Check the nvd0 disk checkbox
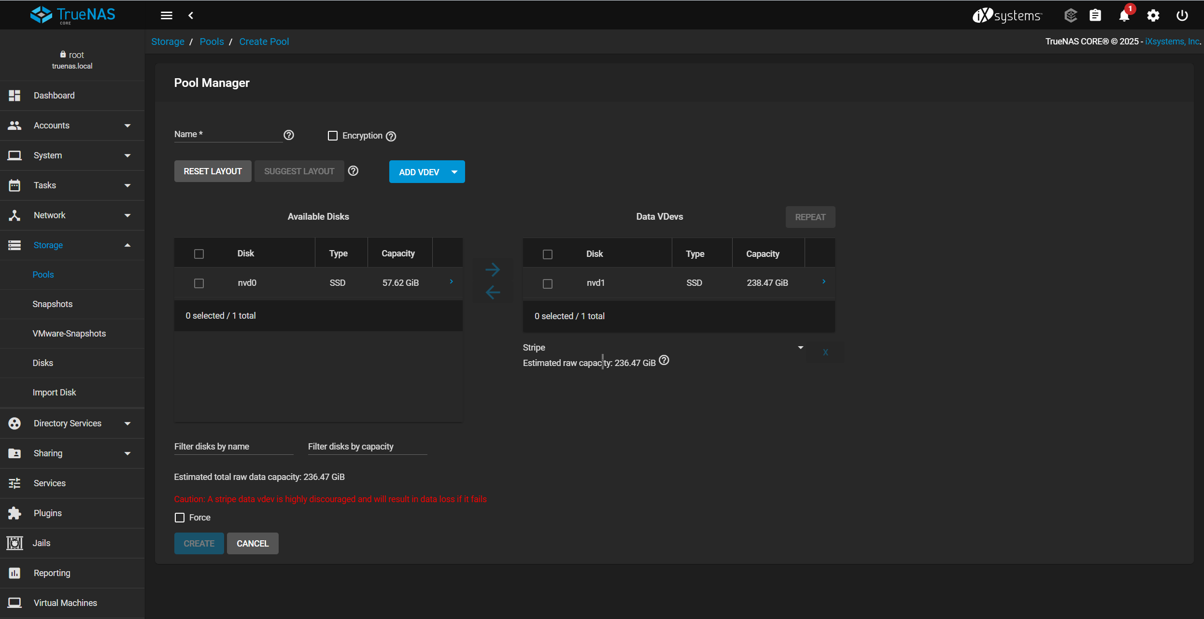1204x619 pixels. 199,283
